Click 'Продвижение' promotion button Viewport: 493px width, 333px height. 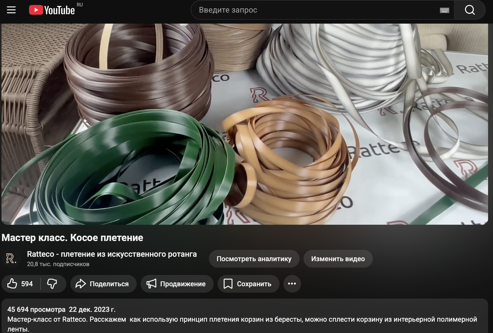pyautogui.click(x=177, y=284)
